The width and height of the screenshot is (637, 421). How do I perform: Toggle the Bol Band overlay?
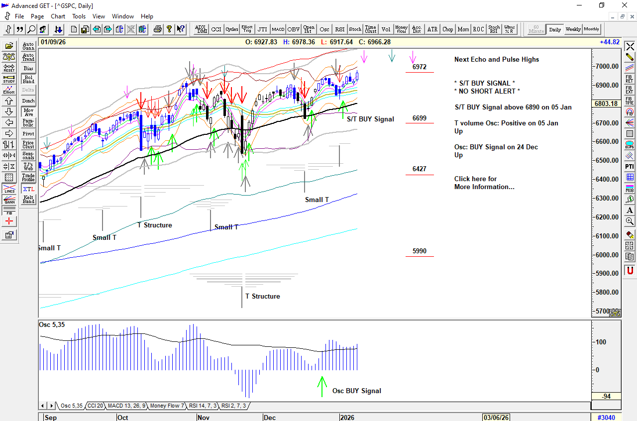28,79
